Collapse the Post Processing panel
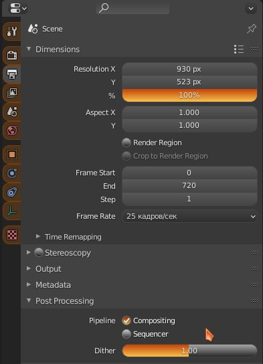Screen dimensions: 263x364 [29, 300]
